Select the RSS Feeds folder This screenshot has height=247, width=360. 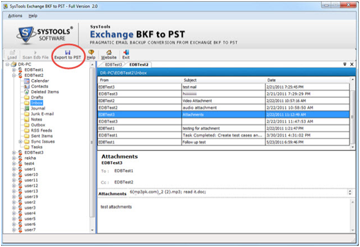(x=41, y=130)
